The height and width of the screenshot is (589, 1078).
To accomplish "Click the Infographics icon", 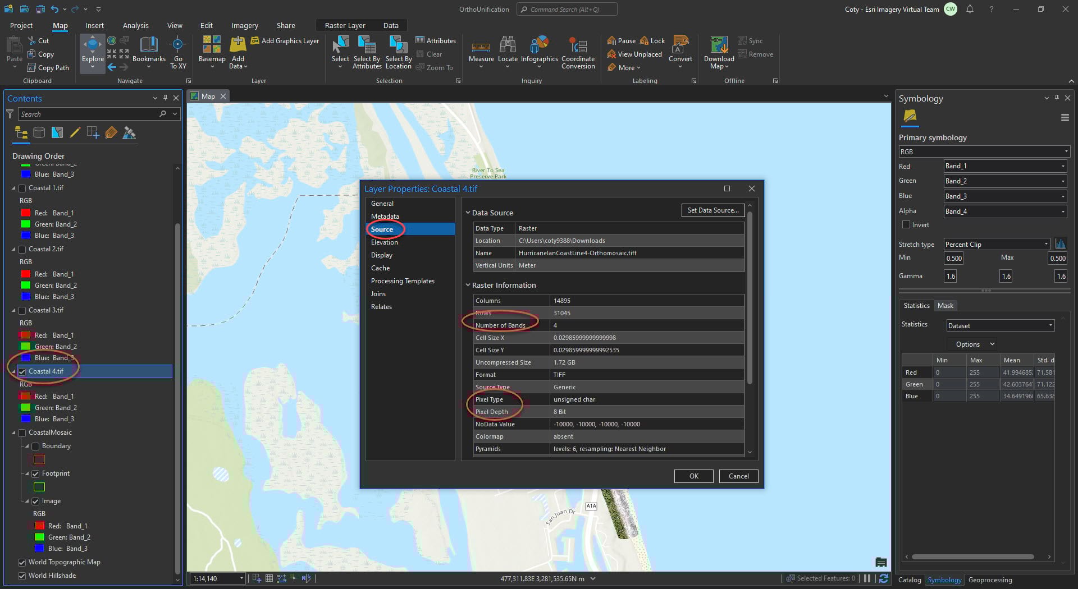I will tap(539, 45).
